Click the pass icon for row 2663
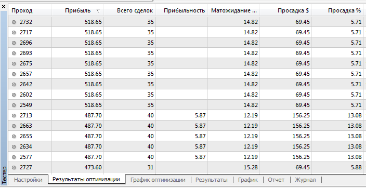This screenshot has width=366, height=188. point(14,126)
